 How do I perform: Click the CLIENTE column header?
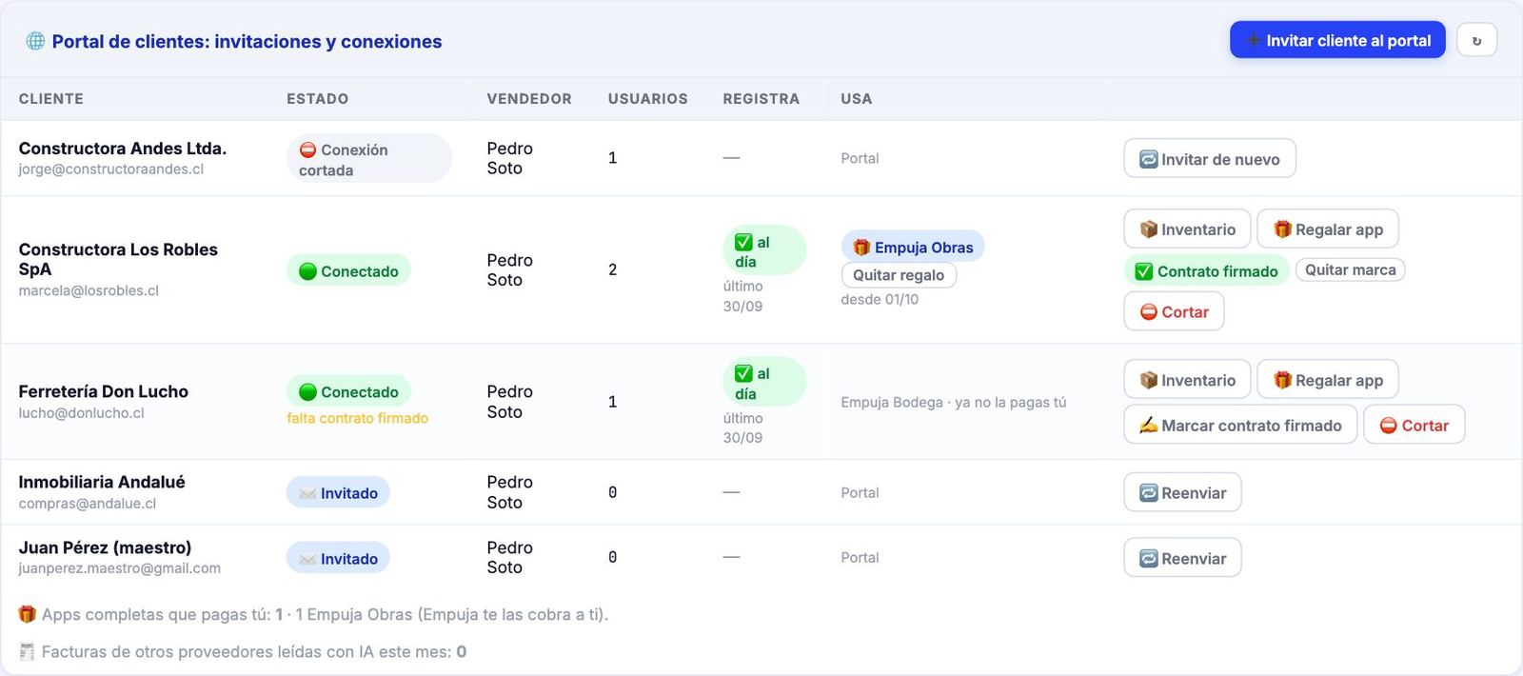pos(51,99)
